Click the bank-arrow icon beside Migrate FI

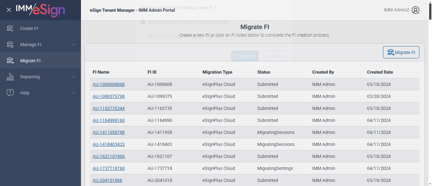[10, 61]
